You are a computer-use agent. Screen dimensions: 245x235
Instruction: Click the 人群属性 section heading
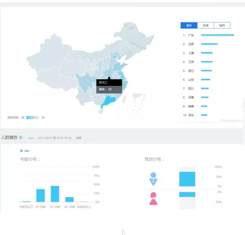pyautogui.click(x=9, y=137)
